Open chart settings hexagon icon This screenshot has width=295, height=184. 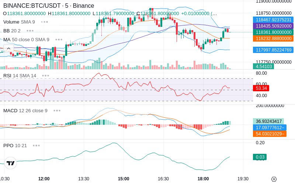coord(274,179)
